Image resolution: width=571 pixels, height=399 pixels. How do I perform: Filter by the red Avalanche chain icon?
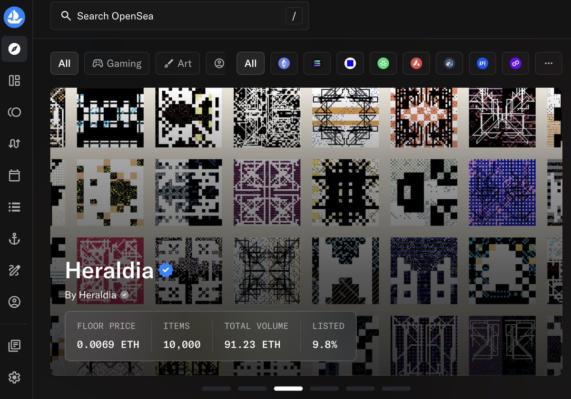pos(416,63)
